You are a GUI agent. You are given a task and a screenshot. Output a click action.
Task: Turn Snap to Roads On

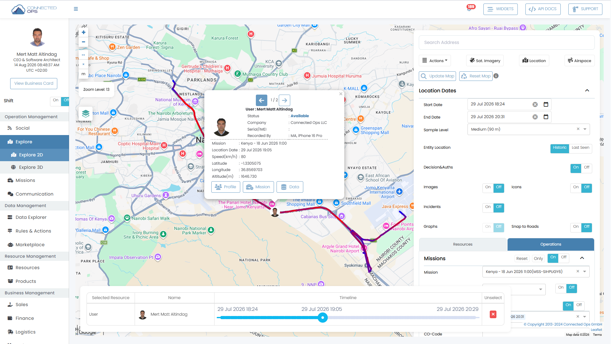[x=576, y=227]
